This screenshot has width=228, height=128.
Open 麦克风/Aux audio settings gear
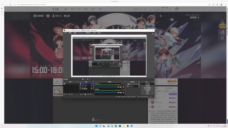tap(123, 87)
